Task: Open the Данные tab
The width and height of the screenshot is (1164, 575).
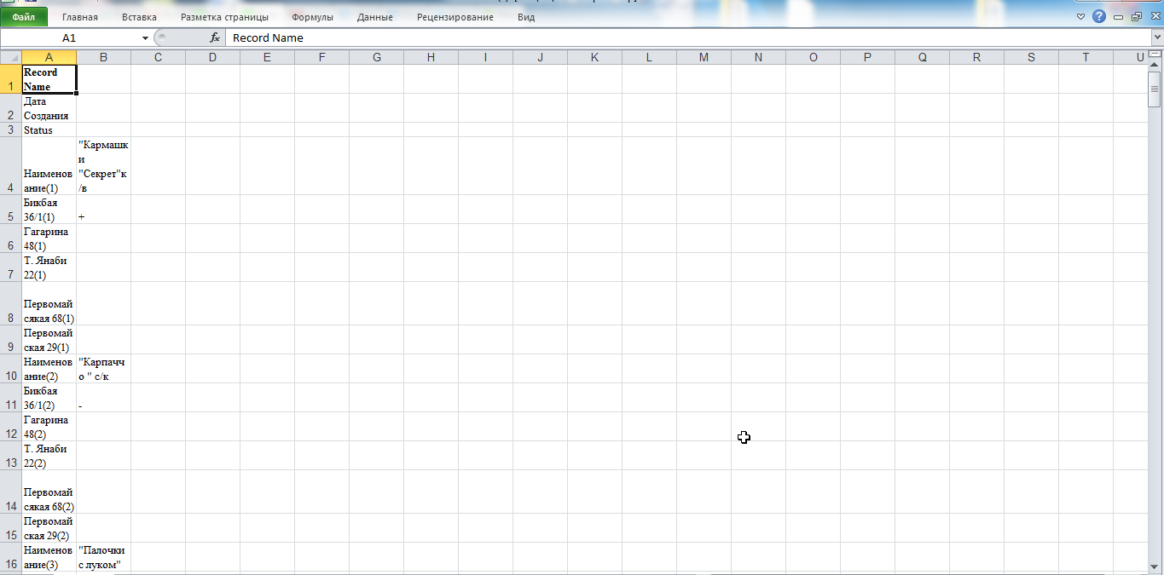Action: click(375, 17)
